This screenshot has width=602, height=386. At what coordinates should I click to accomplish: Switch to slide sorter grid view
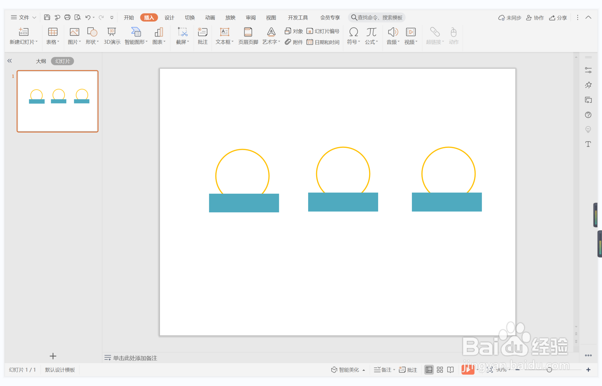(440, 370)
